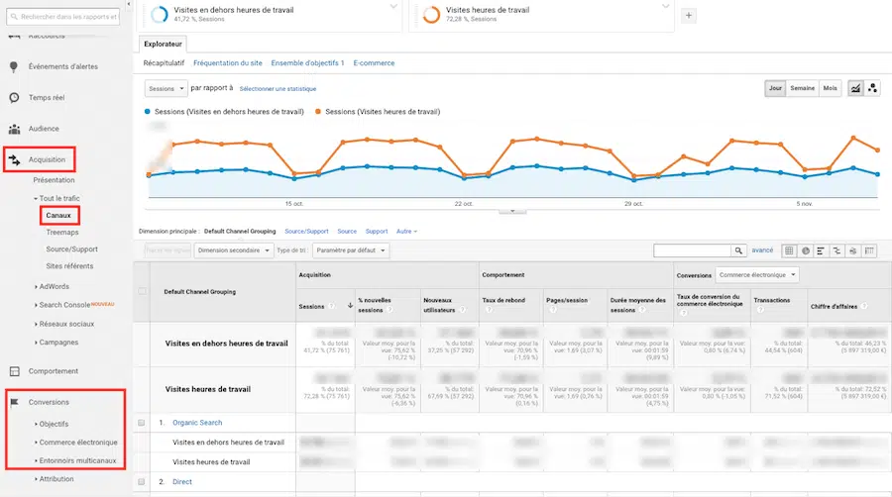Screen dimensions: 892x497
Task: Check the Organic Search row checkbox
Action: tap(143, 423)
